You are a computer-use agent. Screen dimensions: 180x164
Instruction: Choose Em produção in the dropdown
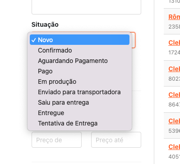[x=79, y=82]
